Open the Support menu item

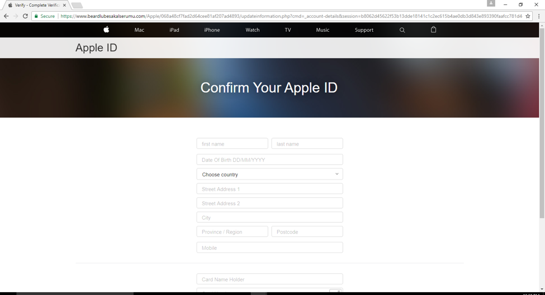364,30
